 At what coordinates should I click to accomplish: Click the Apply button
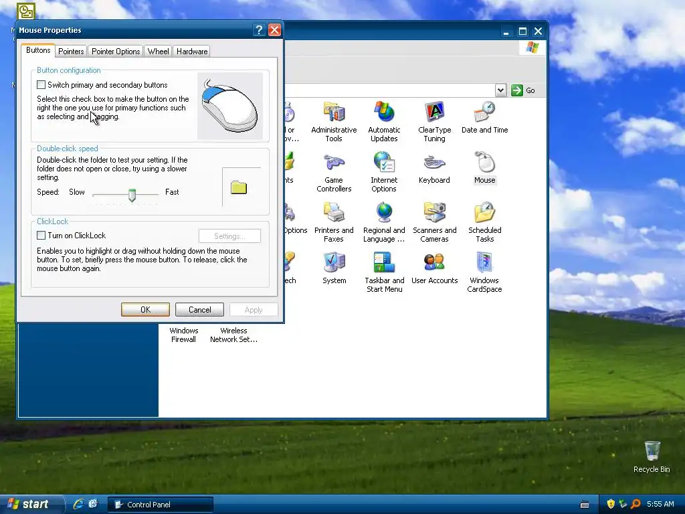pos(254,309)
